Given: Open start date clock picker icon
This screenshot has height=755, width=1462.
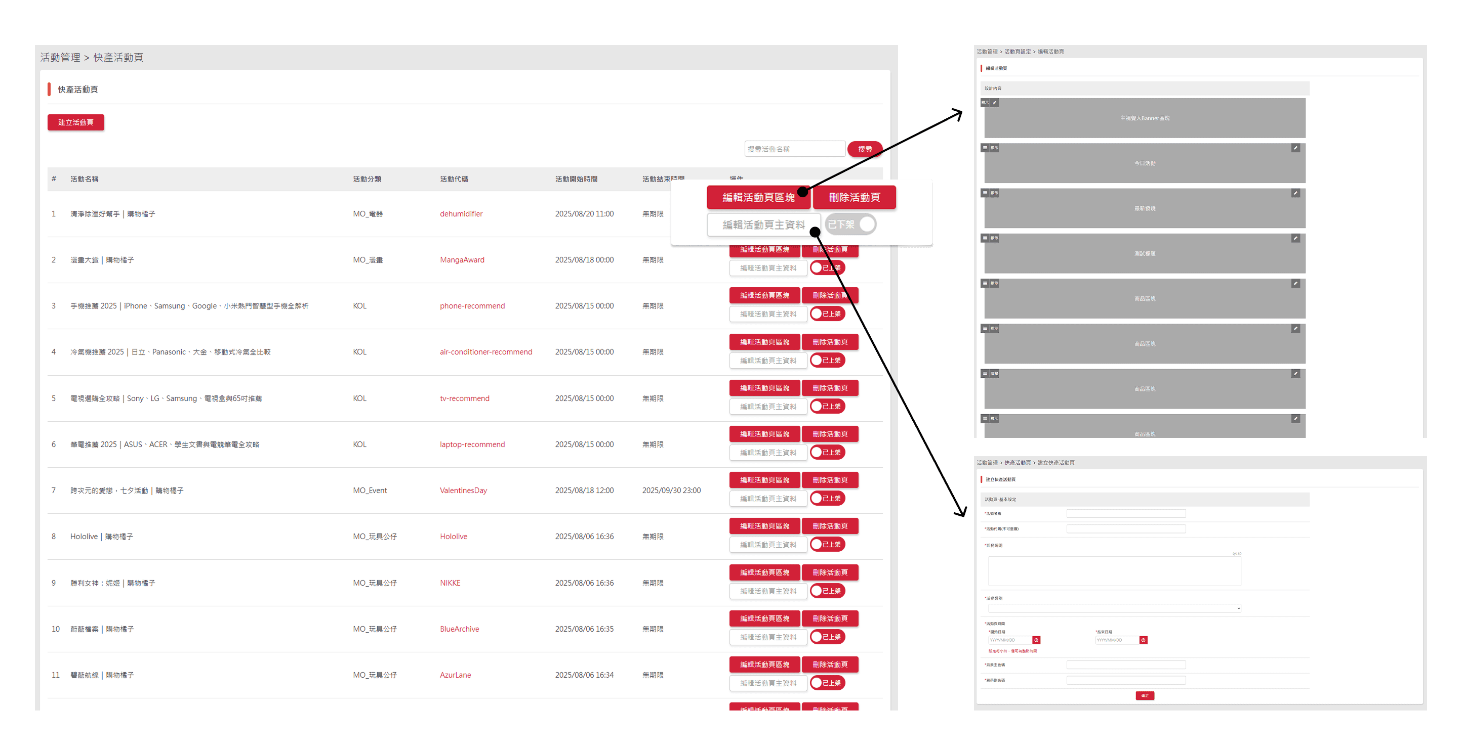Looking at the screenshot, I should point(1036,640).
